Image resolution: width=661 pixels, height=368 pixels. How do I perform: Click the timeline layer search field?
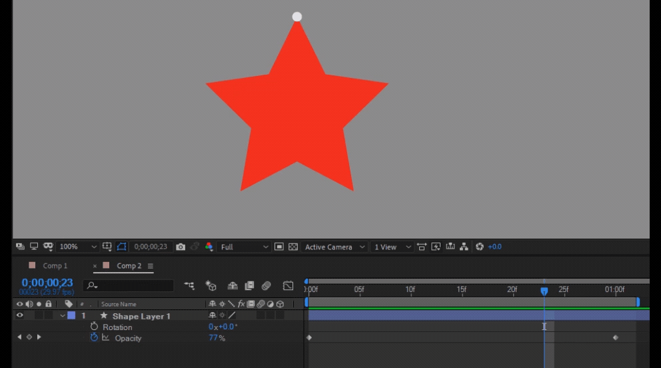pos(128,286)
